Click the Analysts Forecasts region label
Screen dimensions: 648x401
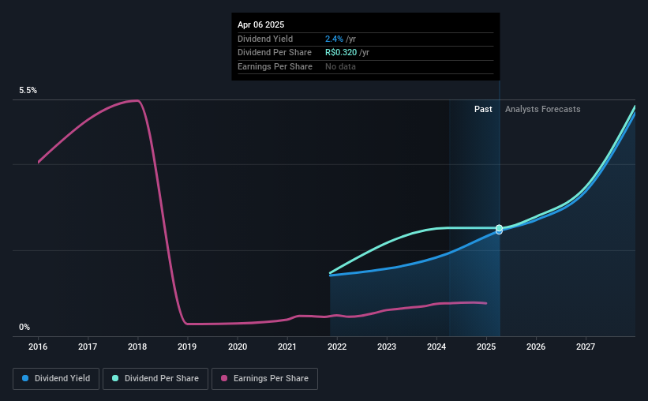tap(542, 109)
